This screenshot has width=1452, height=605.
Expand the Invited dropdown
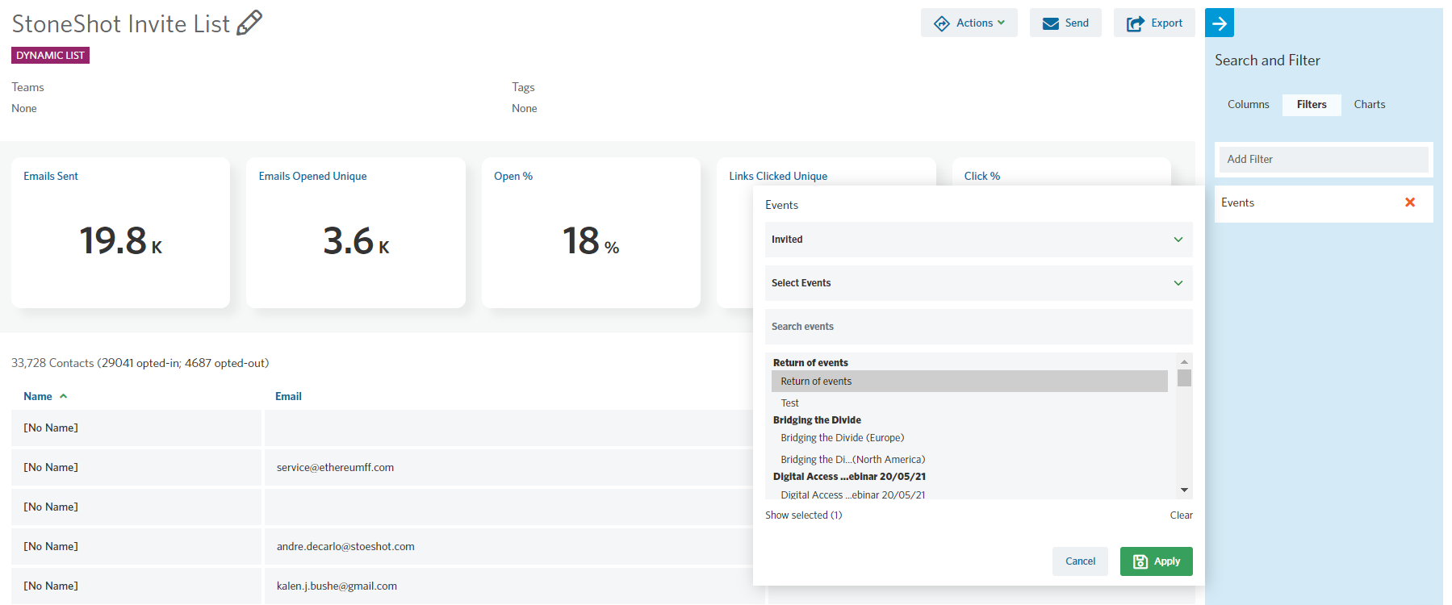click(x=979, y=240)
